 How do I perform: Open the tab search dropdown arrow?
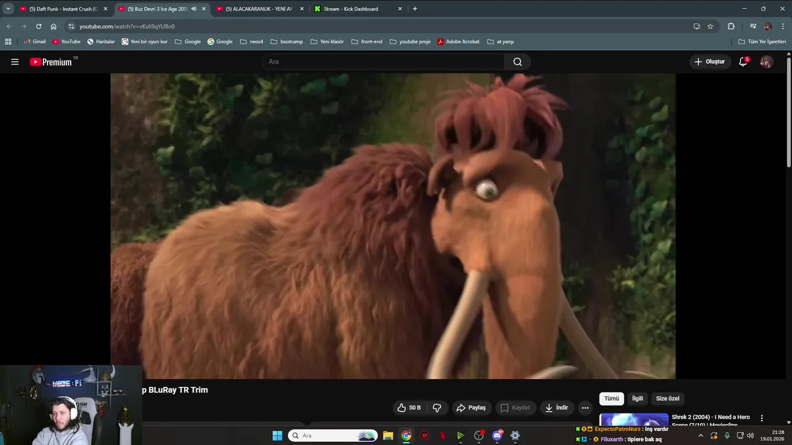[x=8, y=9]
